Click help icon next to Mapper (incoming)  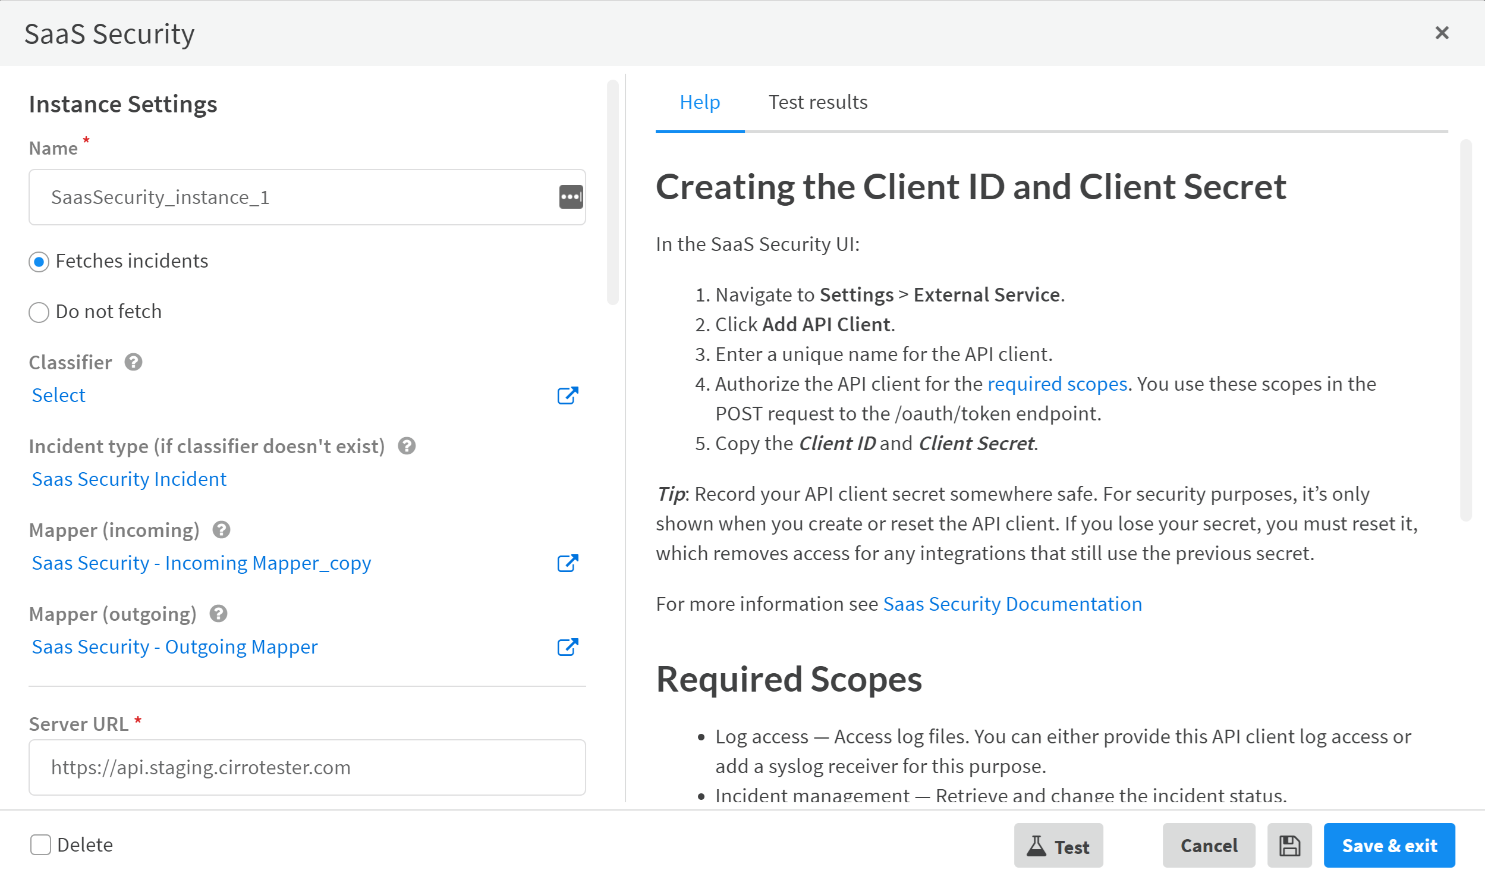221,530
